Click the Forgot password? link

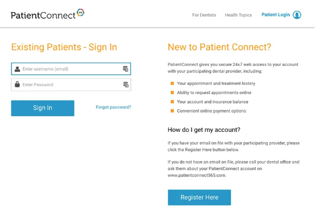coord(113,107)
